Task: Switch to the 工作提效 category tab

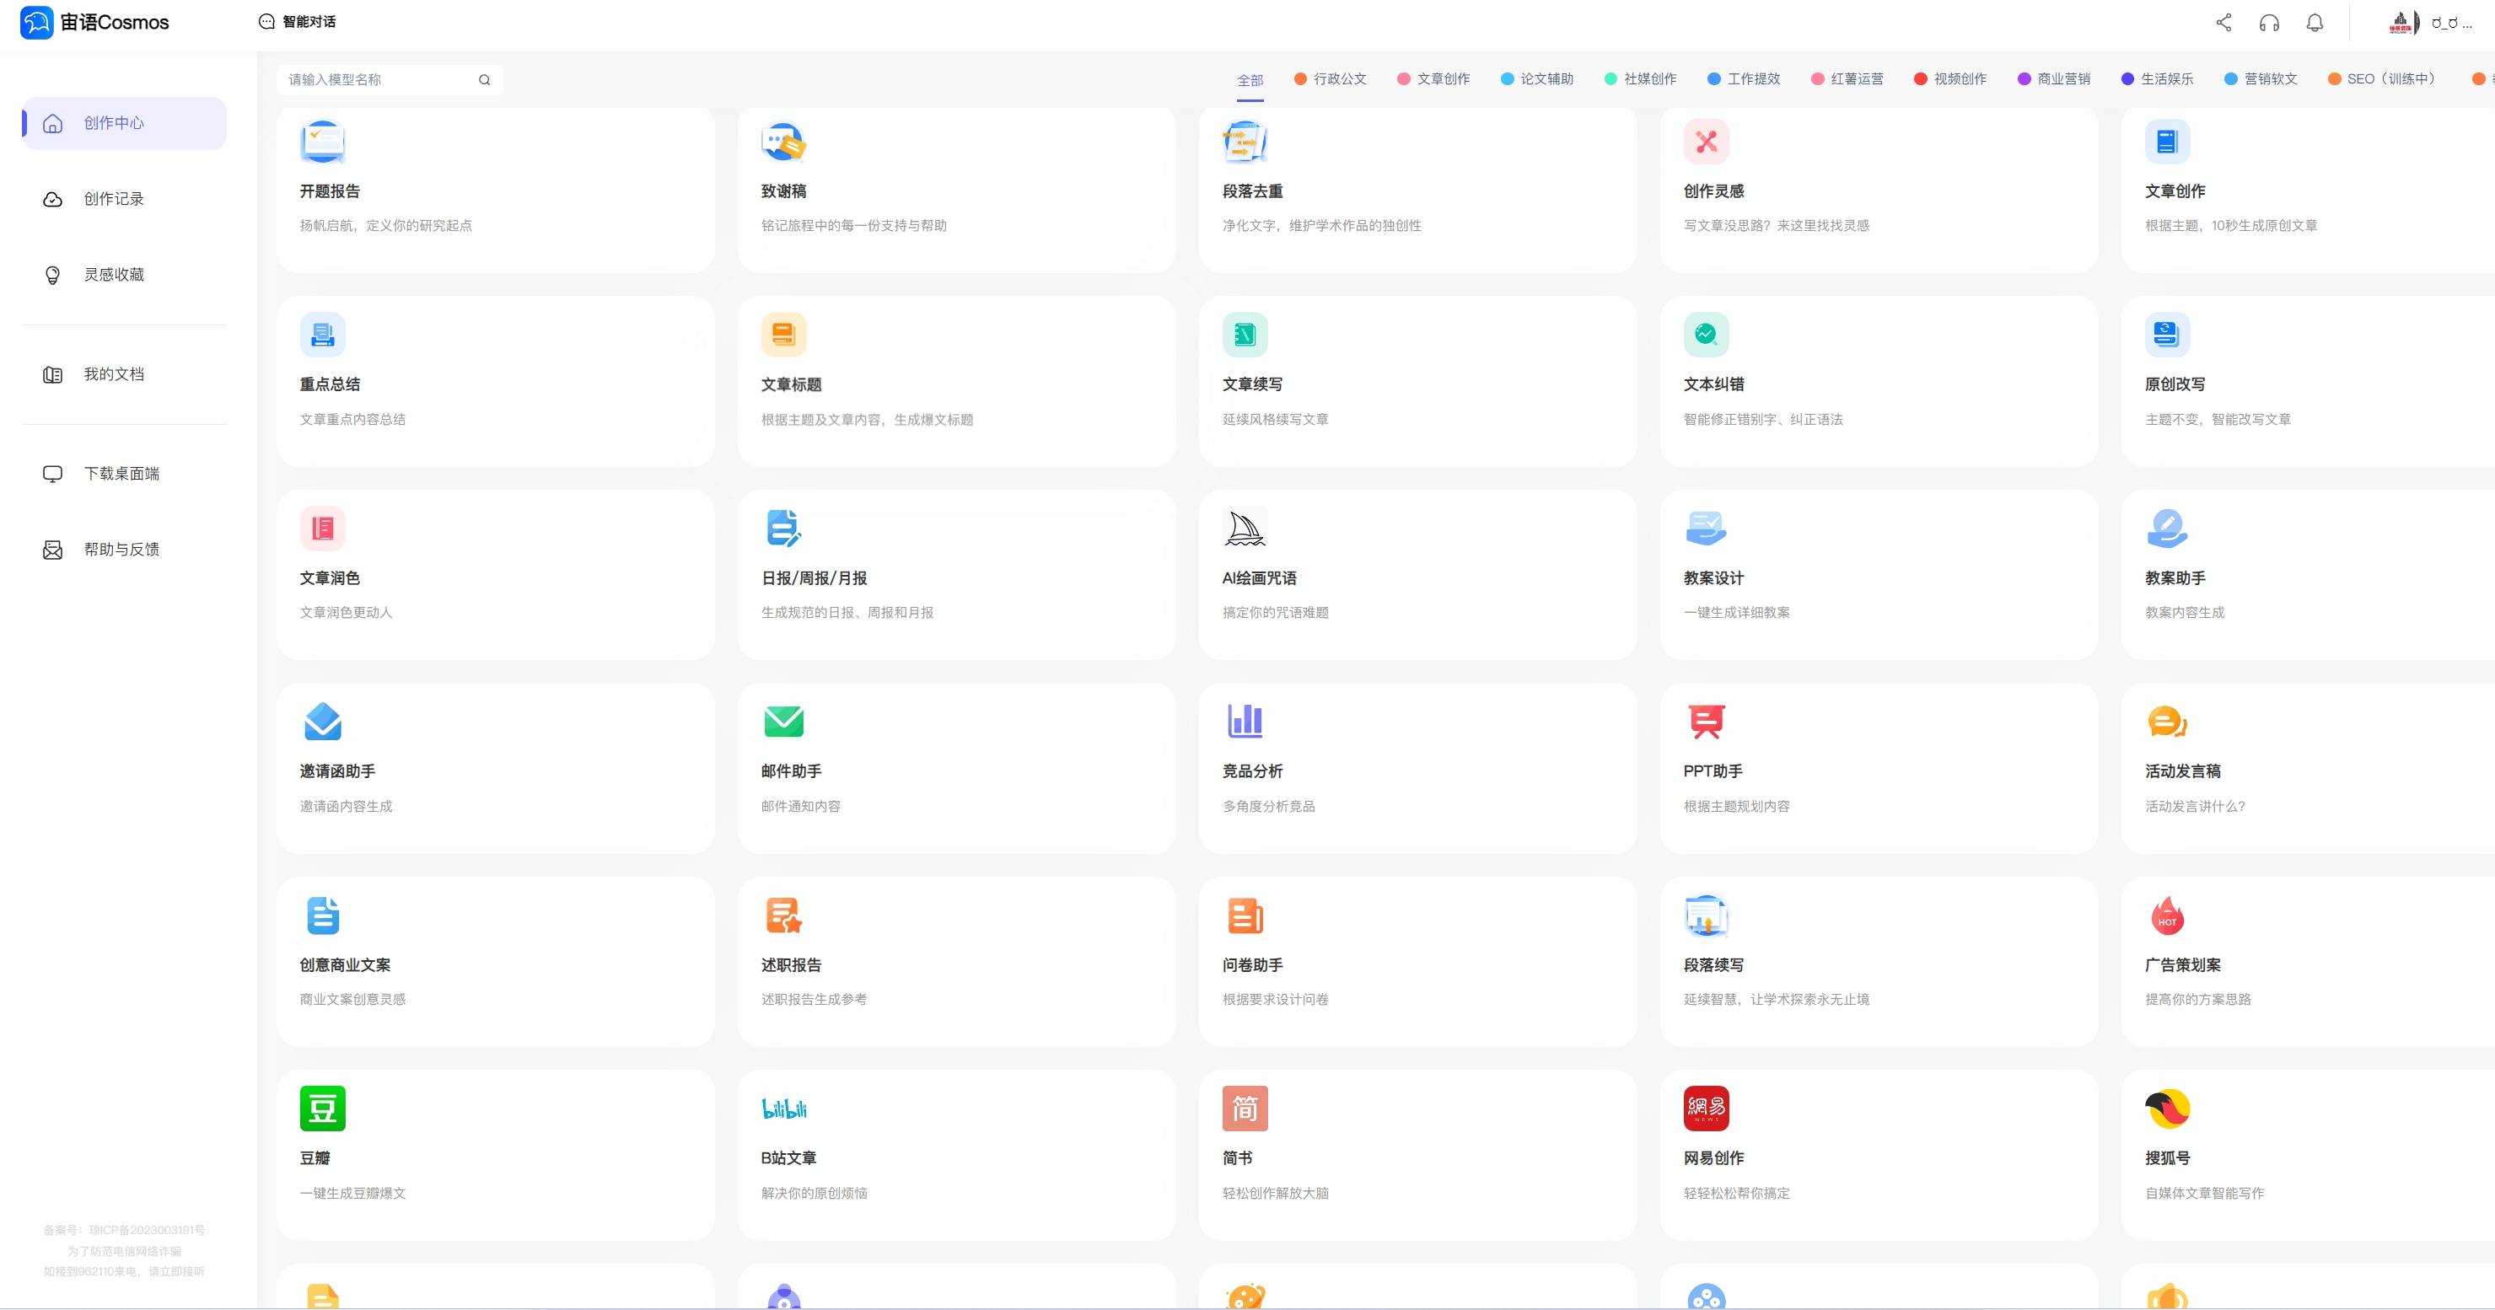Action: tap(1744, 78)
